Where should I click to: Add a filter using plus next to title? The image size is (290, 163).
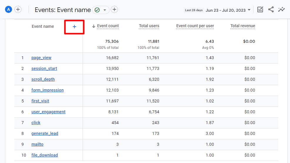pos(114,10)
